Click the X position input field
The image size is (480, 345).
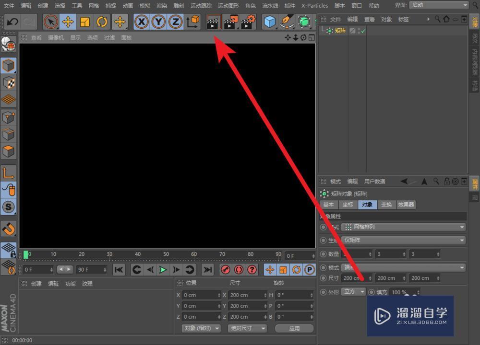point(201,295)
